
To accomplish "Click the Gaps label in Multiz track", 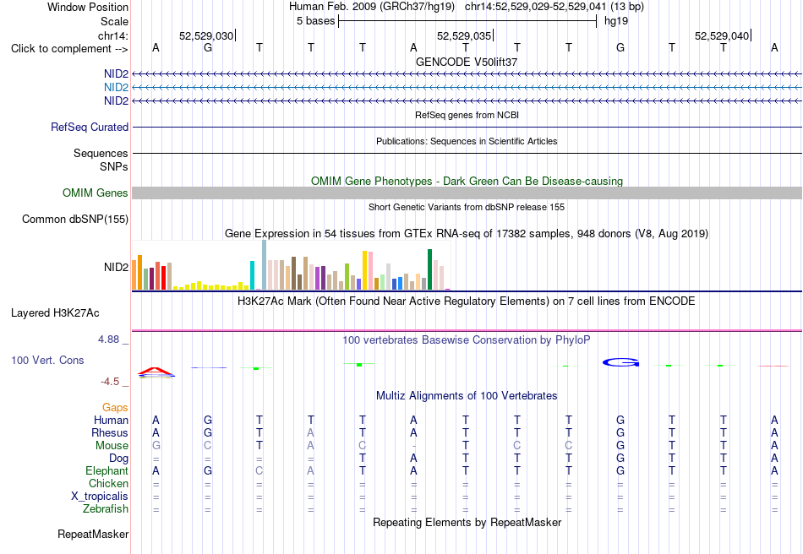I will coord(115,407).
